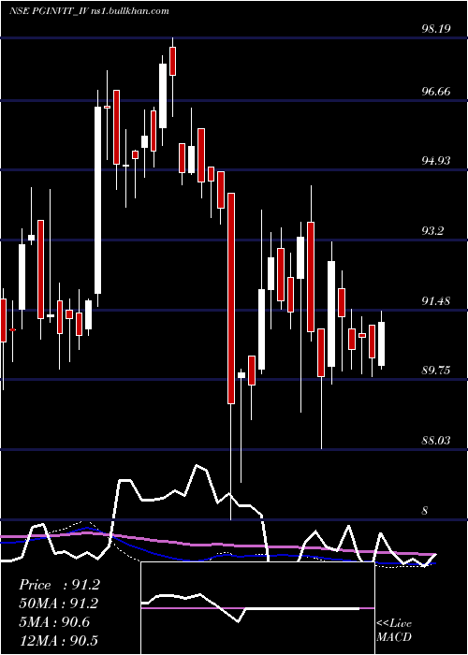Click the '<<Live MACD' label
This screenshot has width=468, height=655.
tap(394, 631)
